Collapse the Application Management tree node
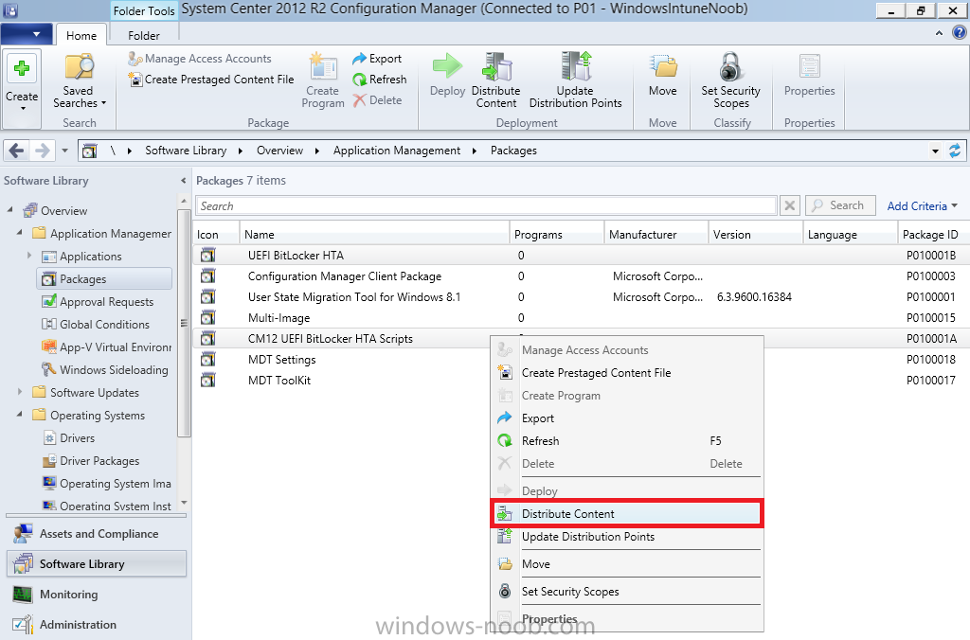The width and height of the screenshot is (970, 640). pos(20,233)
